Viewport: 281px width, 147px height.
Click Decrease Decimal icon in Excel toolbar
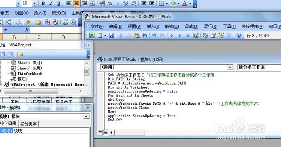134,3
